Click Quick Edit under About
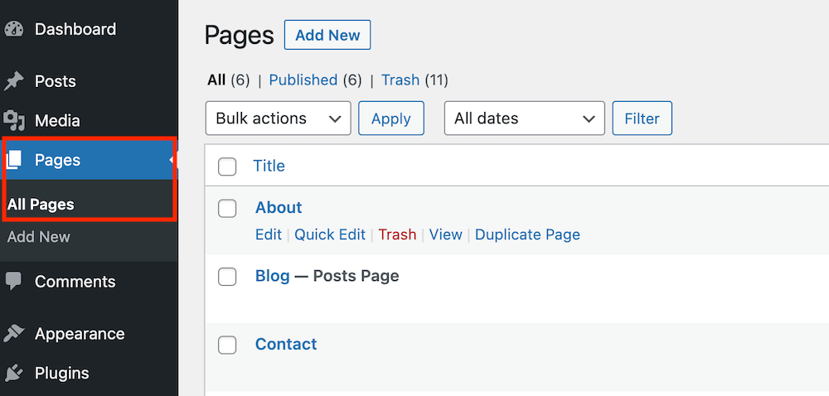Viewport: 829px width, 396px height. click(x=330, y=234)
